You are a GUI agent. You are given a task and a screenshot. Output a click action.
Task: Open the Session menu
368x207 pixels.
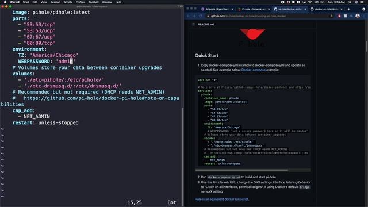click(x=55, y=2)
